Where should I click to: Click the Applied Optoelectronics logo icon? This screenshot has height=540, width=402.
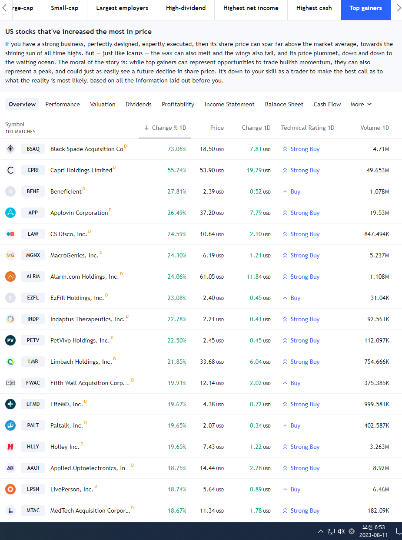coord(10,468)
